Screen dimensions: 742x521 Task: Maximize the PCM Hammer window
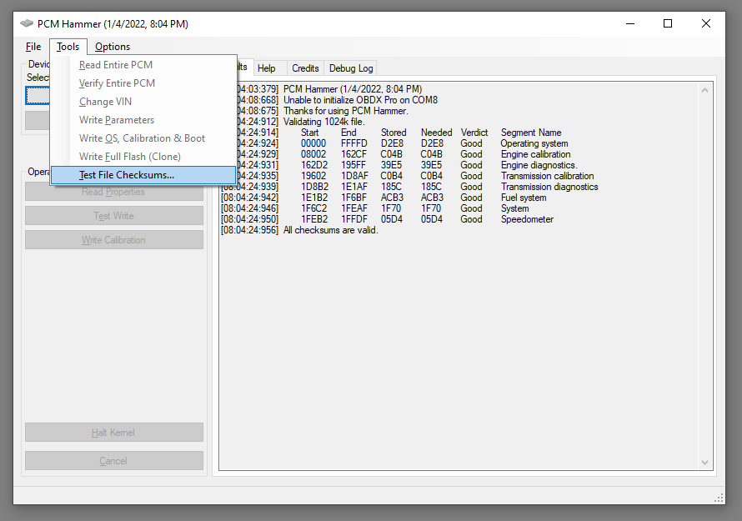(x=668, y=23)
